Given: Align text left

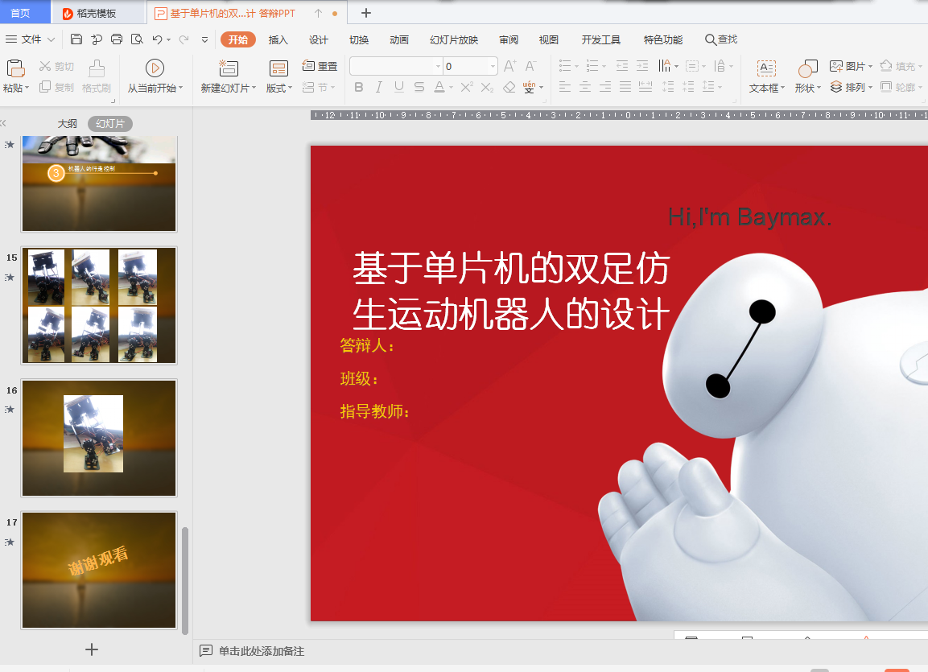Looking at the screenshot, I should [565, 87].
